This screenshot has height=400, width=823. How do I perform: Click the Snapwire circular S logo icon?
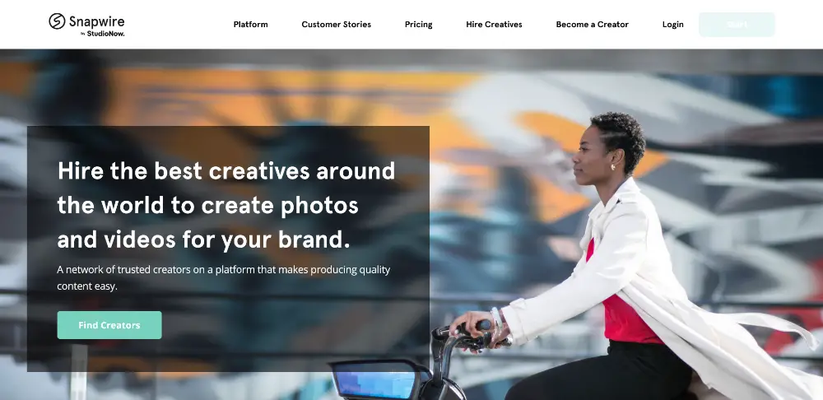coord(57,21)
